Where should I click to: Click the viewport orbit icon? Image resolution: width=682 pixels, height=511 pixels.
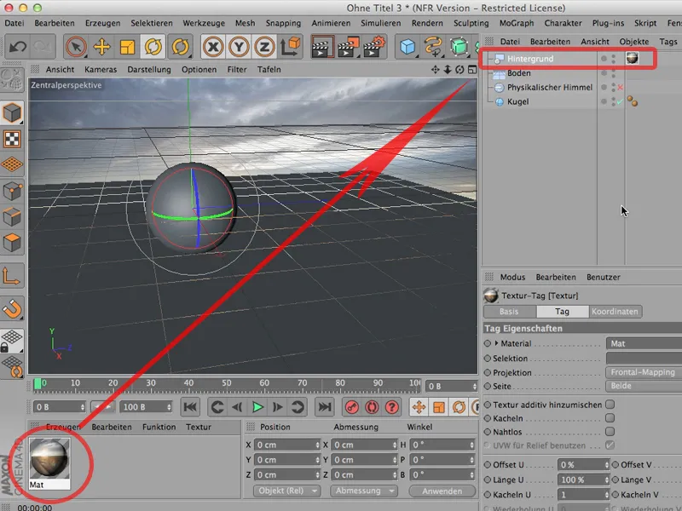459,70
